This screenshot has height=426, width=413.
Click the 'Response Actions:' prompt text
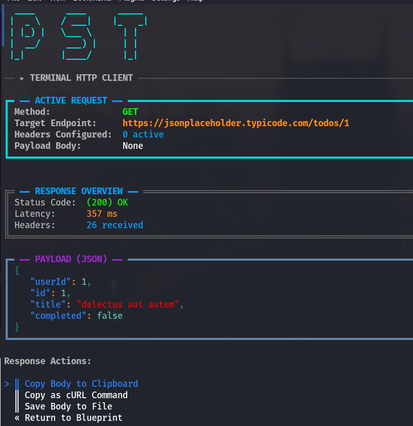point(47,361)
